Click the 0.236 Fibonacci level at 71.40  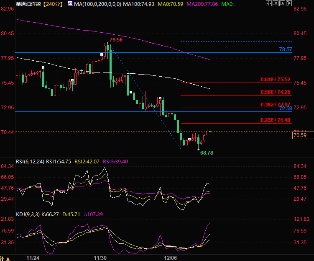(x=275, y=120)
